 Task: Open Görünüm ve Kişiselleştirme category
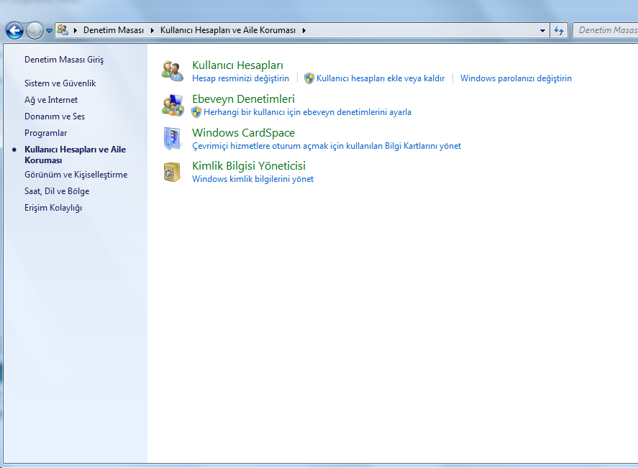click(76, 175)
